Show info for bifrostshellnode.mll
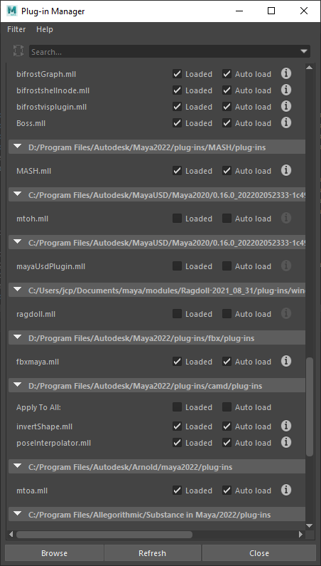The height and width of the screenshot is (566, 321). point(286,90)
